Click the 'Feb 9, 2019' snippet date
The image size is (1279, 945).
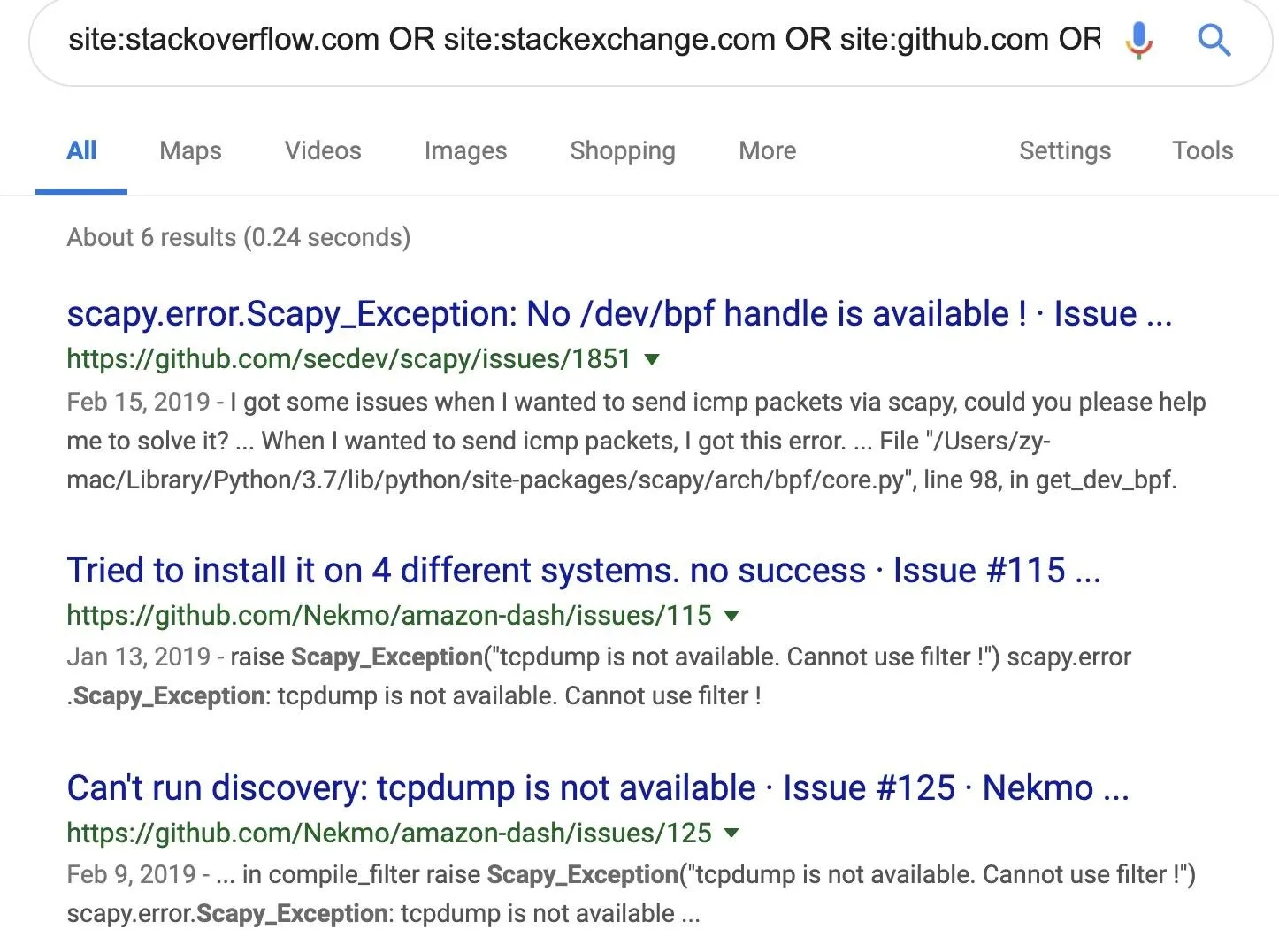[x=131, y=874]
